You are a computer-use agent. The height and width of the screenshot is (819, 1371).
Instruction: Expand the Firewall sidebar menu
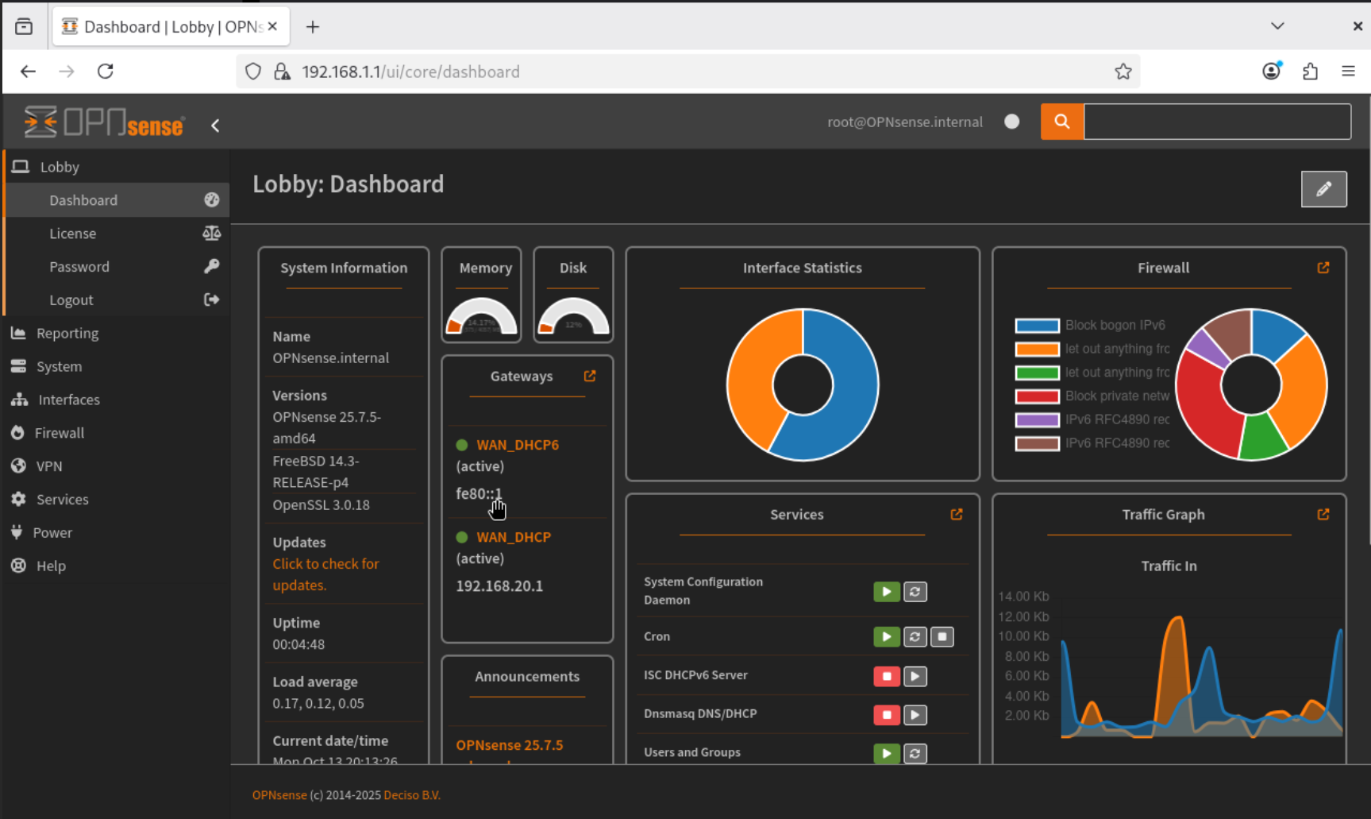(x=59, y=433)
